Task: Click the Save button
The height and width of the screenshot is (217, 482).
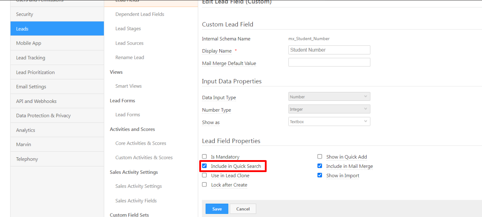Action: coord(217,209)
